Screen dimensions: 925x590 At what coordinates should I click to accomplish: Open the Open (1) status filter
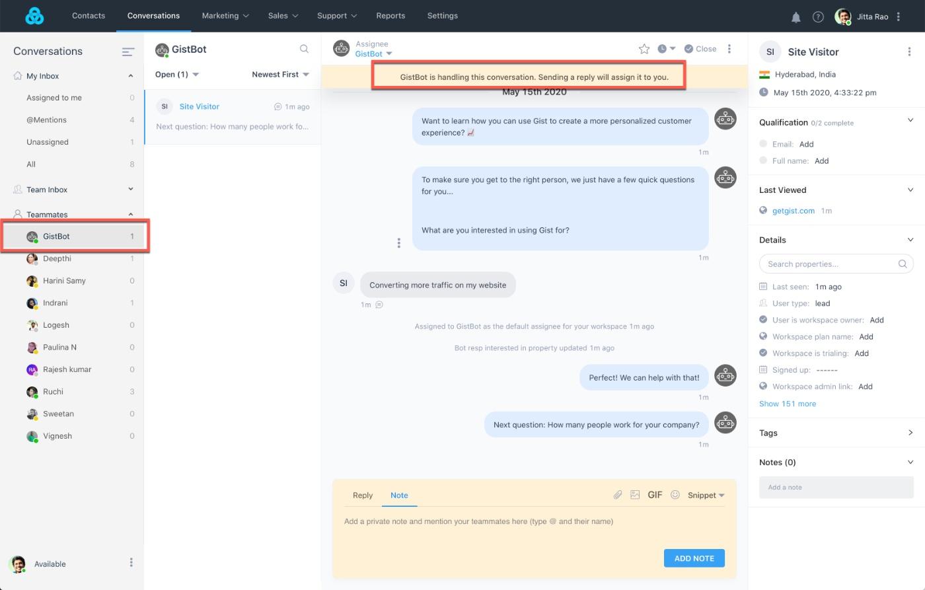click(x=177, y=75)
